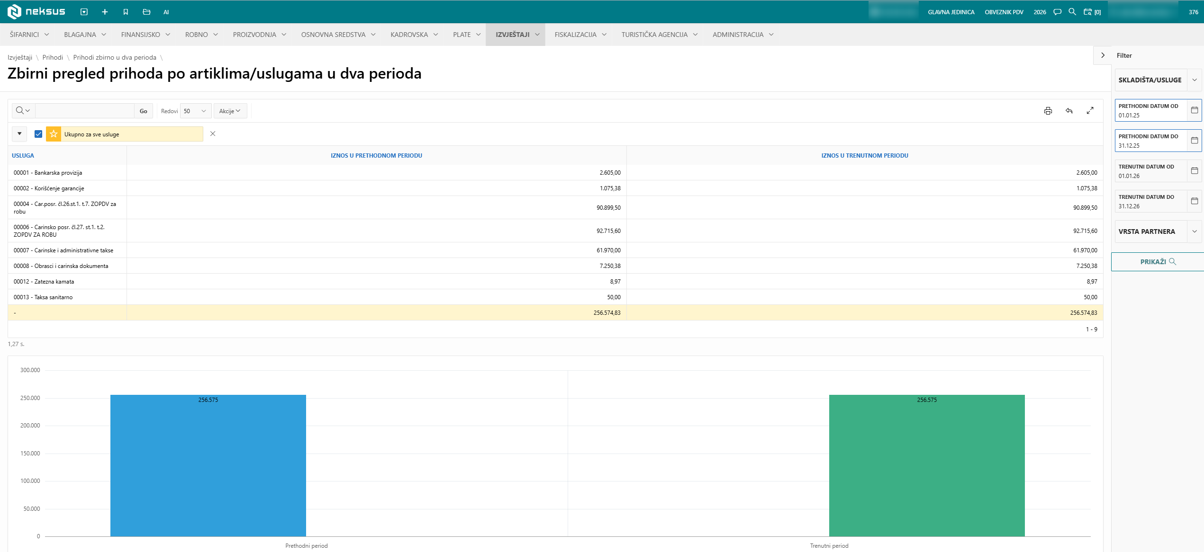Go to Prihodi breadcrumb link
The height and width of the screenshot is (552, 1204).
(x=53, y=57)
